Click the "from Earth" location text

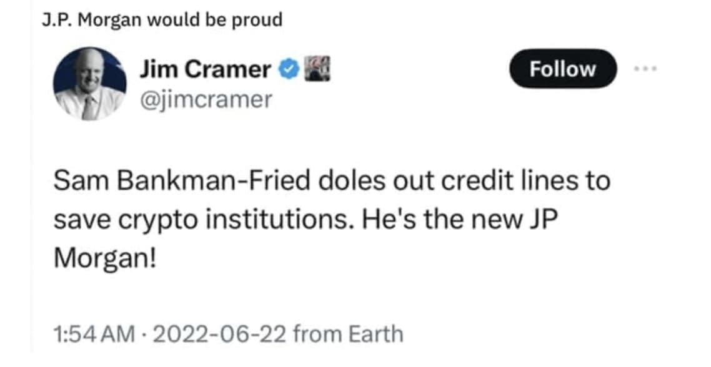pos(349,334)
